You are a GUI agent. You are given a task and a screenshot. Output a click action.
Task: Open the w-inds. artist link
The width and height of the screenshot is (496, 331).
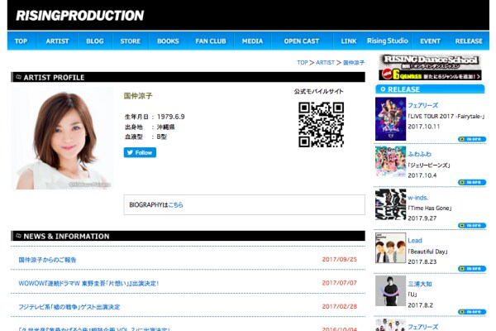[417, 198]
